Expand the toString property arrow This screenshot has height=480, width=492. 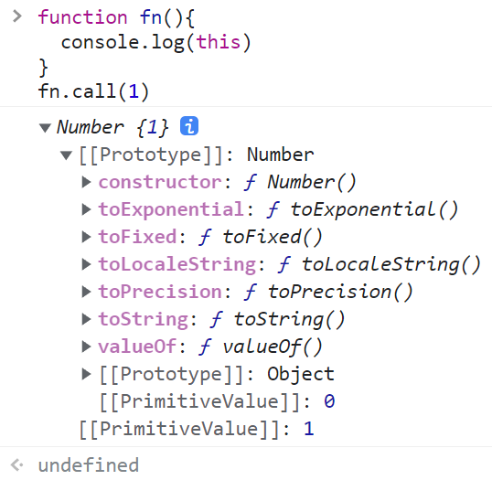(x=86, y=319)
